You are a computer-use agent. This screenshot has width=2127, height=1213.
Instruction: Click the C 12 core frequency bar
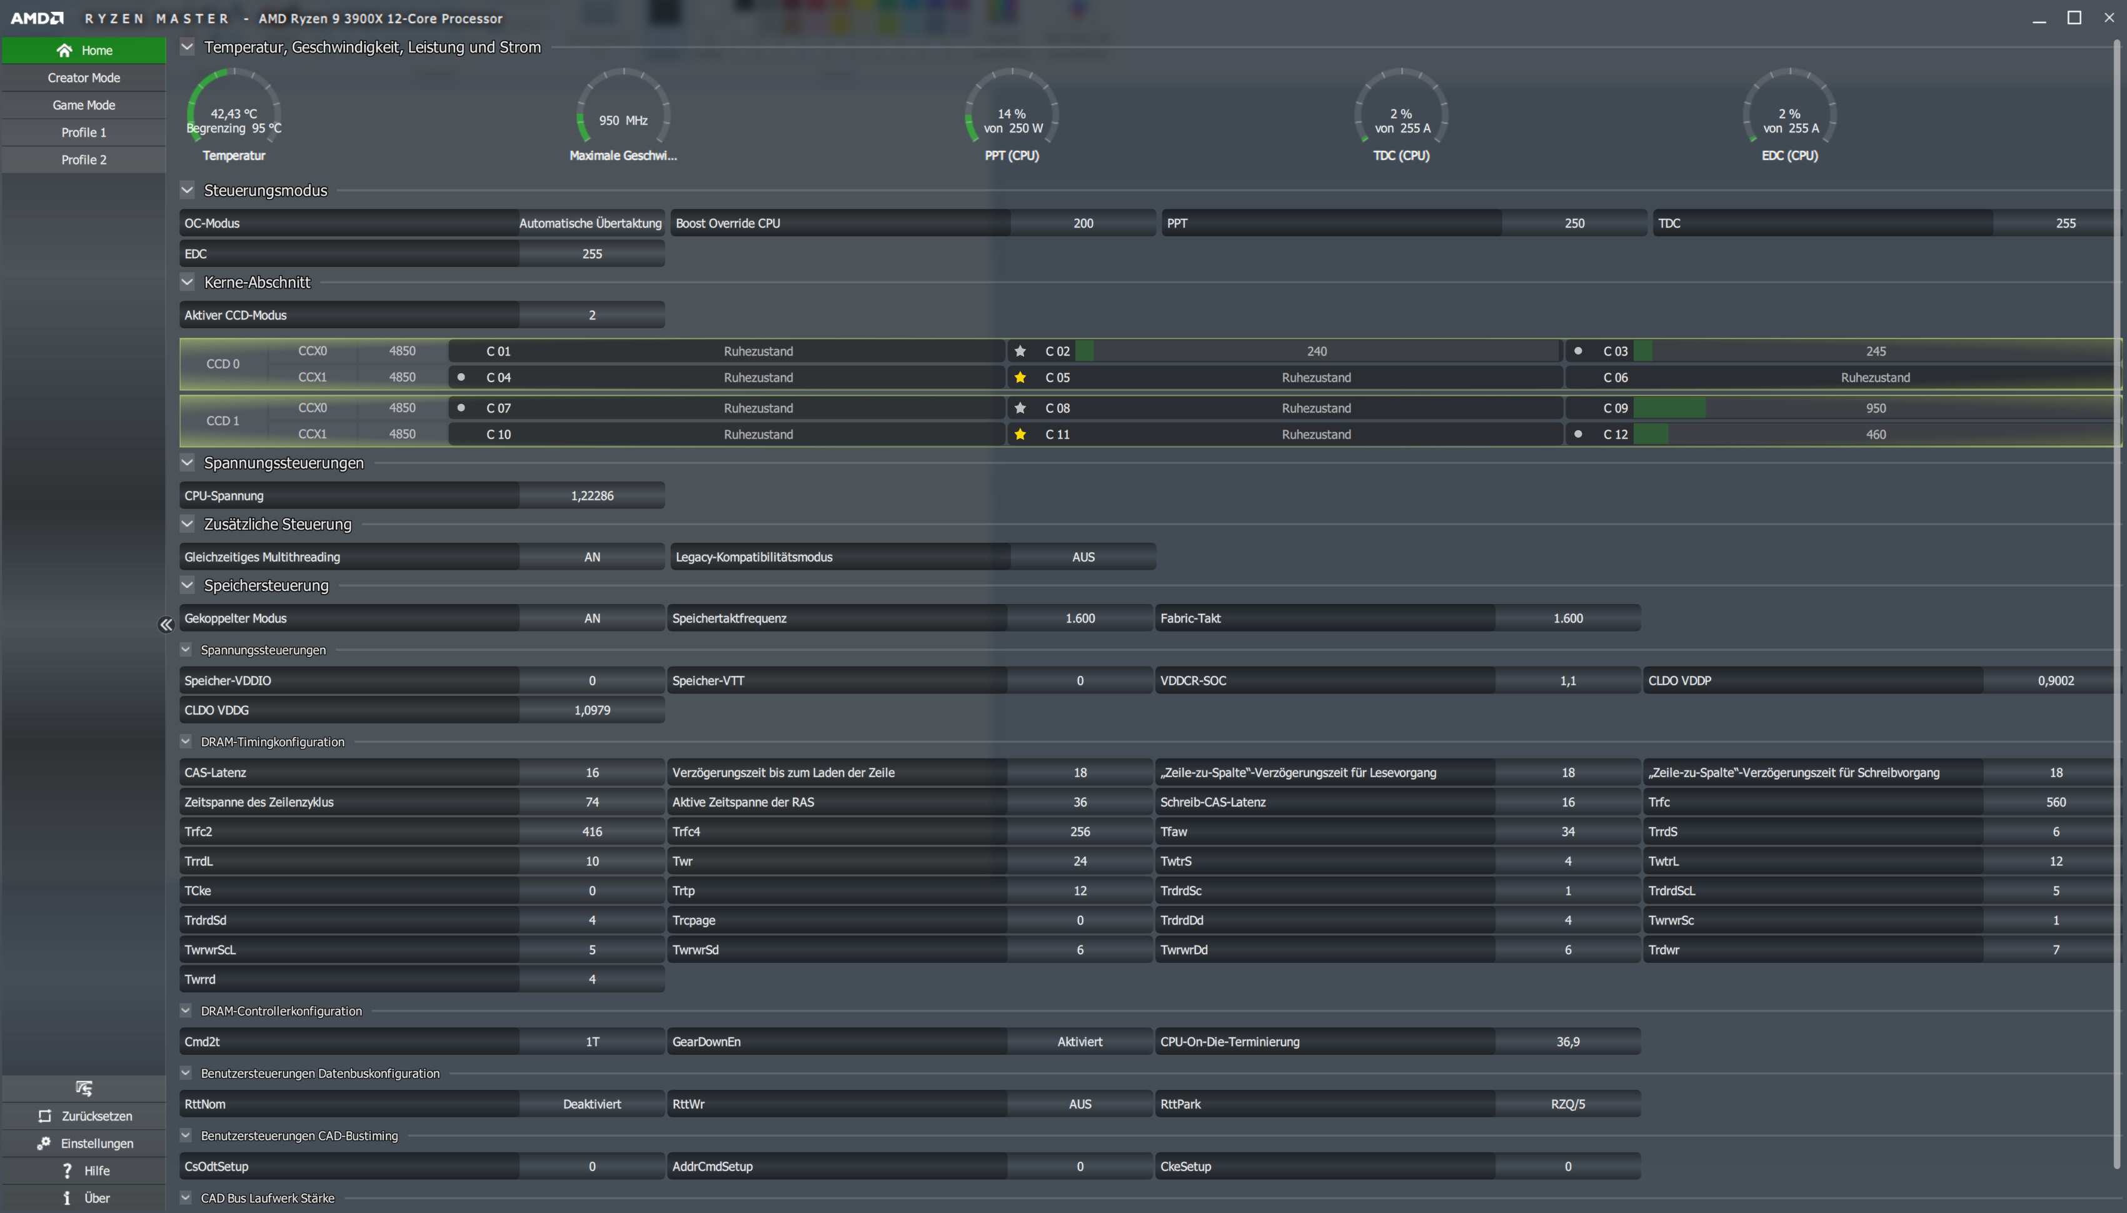point(1876,434)
